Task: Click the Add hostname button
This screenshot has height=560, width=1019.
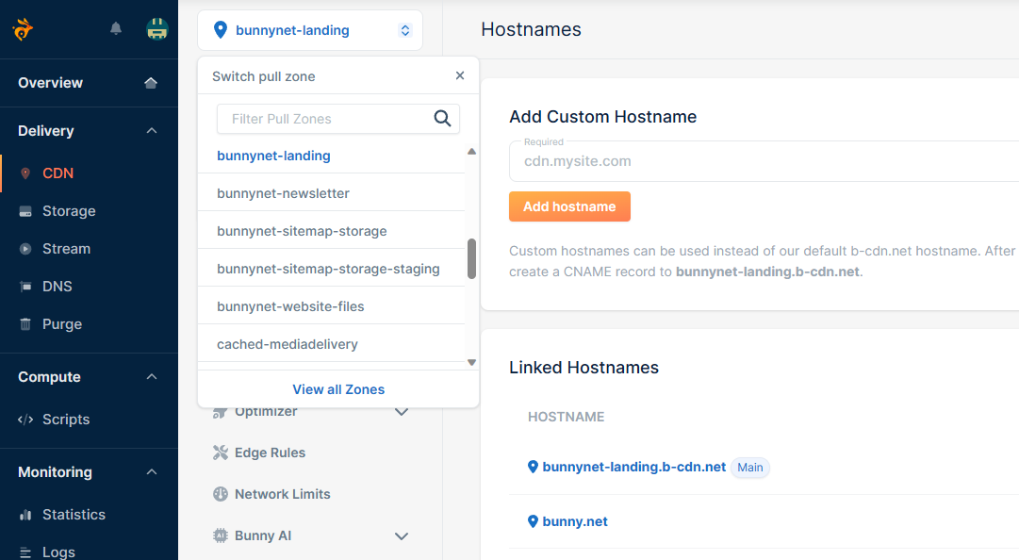Action: (x=569, y=206)
